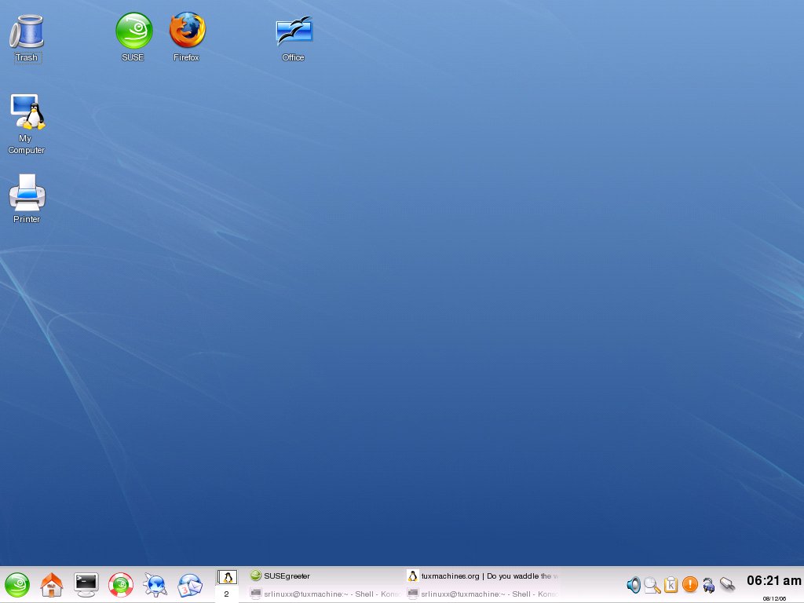Open the Printer desktop icon
The width and height of the screenshot is (804, 603).
point(27,199)
